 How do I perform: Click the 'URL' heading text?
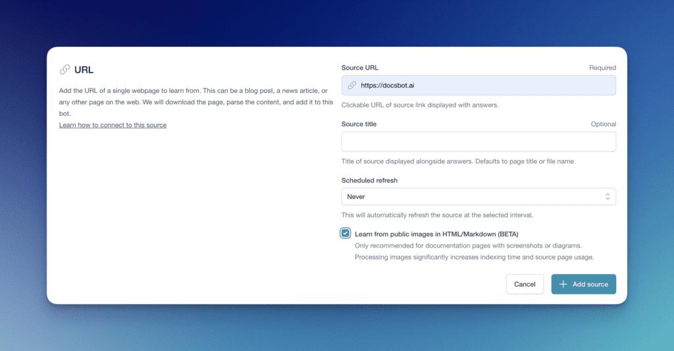point(84,70)
